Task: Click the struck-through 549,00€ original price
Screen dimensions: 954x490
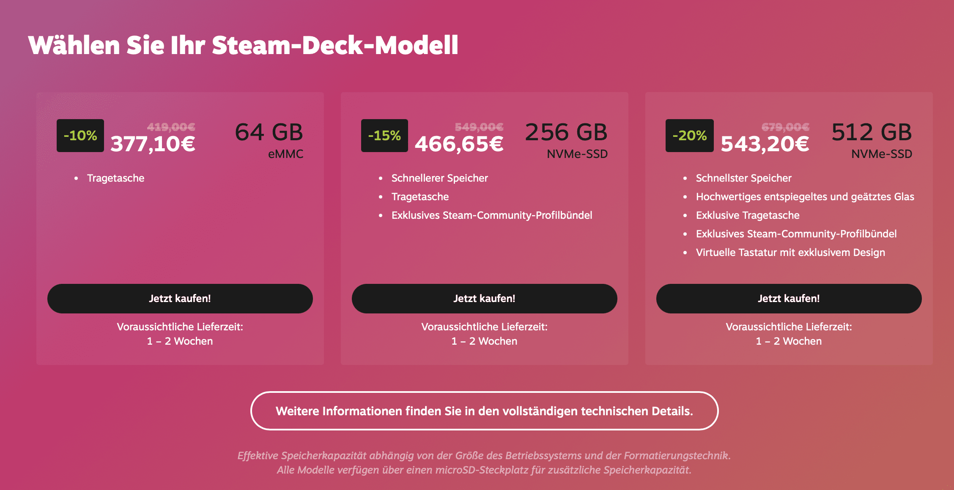Action: (479, 127)
